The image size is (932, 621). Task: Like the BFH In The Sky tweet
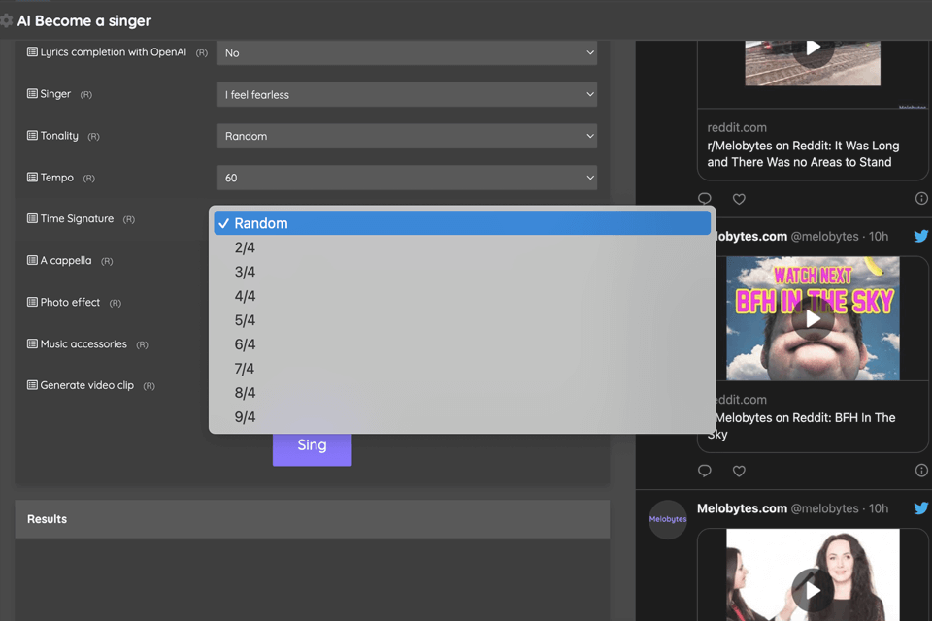point(739,471)
